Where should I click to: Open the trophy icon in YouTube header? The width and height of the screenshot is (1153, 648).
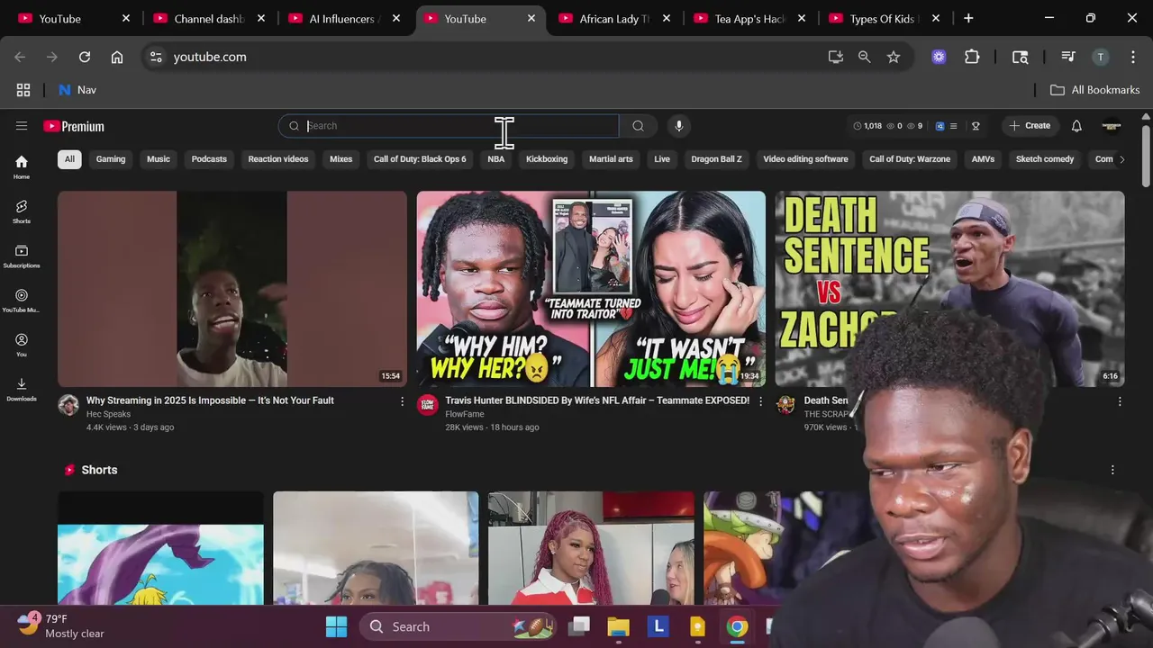[x=976, y=126]
